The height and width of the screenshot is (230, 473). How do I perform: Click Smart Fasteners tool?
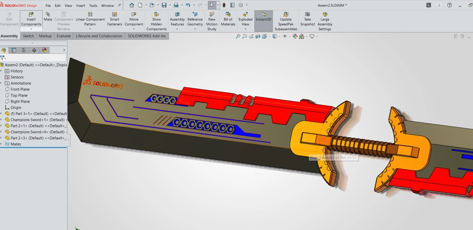(114, 19)
